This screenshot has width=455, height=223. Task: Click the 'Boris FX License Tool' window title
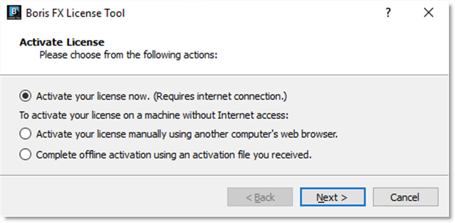(x=76, y=13)
